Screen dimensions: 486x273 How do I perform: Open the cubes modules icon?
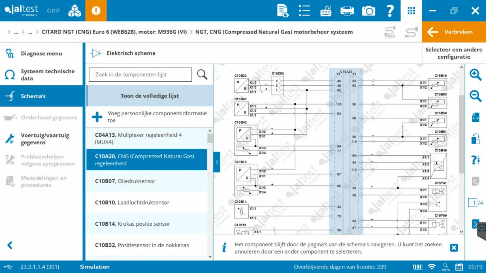pos(75,11)
